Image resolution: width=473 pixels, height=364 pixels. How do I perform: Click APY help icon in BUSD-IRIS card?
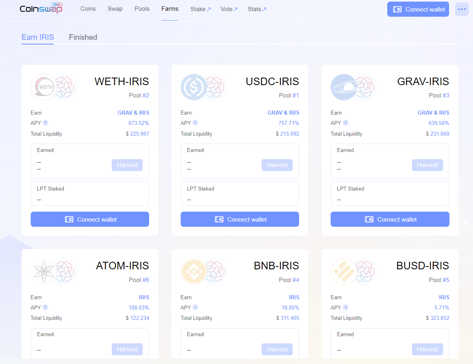[x=346, y=308]
